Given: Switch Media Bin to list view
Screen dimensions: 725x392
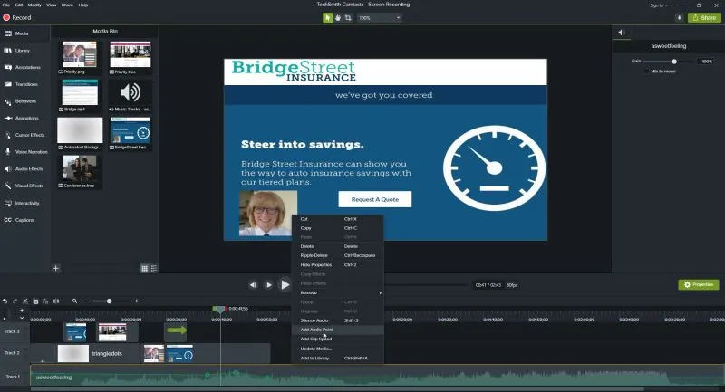Looking at the screenshot, I should (154, 268).
